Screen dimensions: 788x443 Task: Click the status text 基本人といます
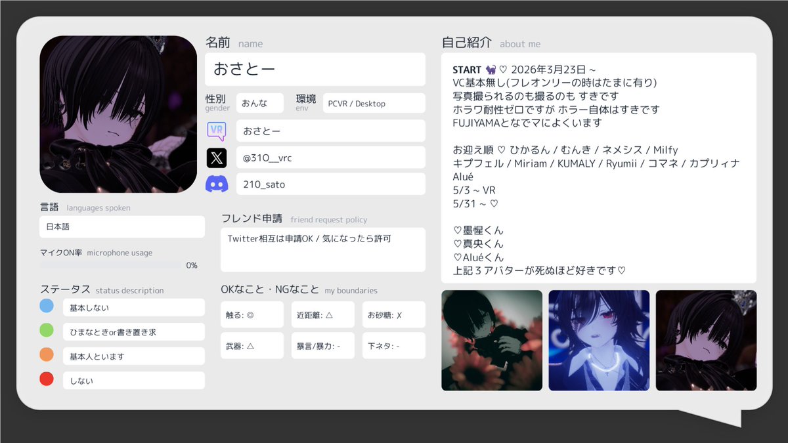coord(134,356)
